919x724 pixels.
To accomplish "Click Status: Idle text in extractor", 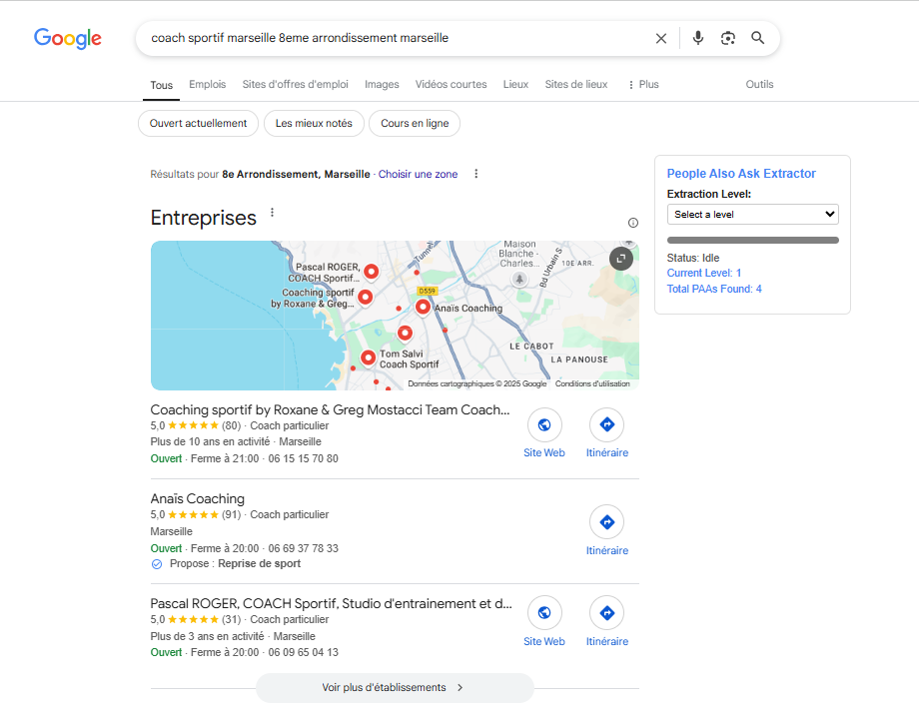I will click(693, 258).
